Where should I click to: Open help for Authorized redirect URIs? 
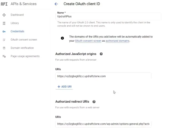click(94, 102)
